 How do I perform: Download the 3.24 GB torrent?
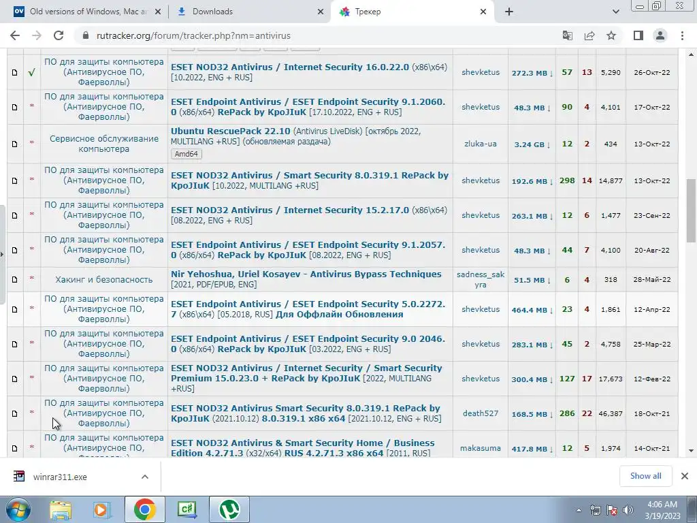coord(532,144)
